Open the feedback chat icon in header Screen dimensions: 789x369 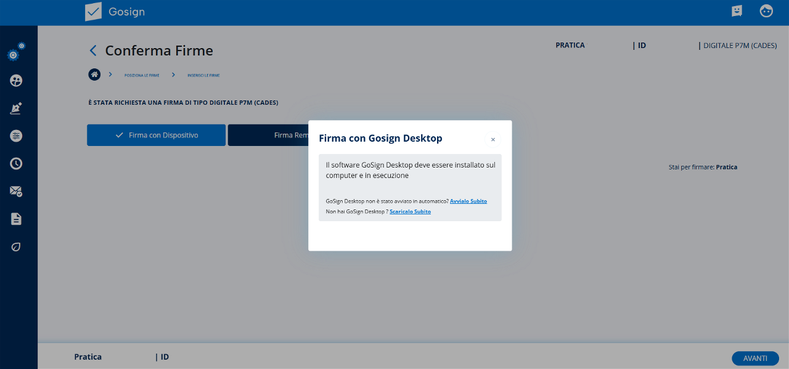click(x=737, y=11)
